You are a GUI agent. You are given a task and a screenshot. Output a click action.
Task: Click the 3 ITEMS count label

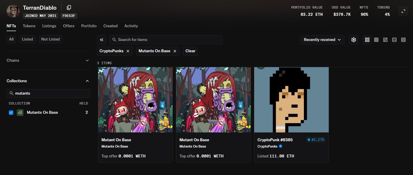(104, 63)
